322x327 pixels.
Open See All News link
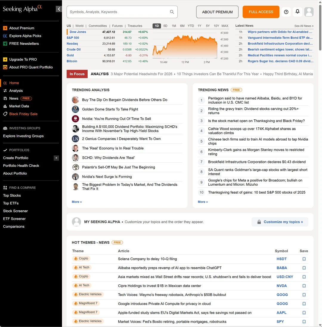(x=304, y=26)
